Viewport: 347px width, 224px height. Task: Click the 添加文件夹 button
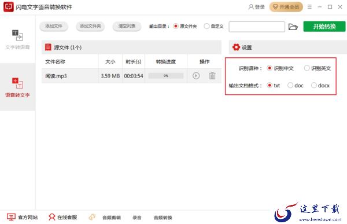(x=90, y=26)
